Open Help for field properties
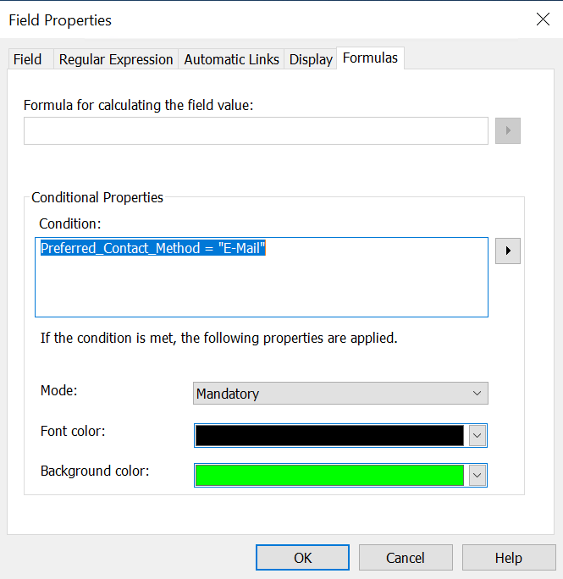The height and width of the screenshot is (579, 563). (508, 558)
